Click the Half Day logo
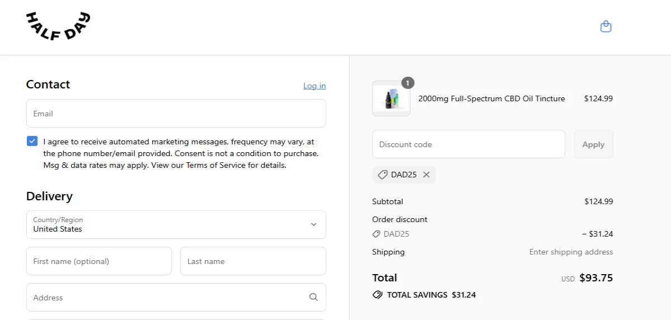The width and height of the screenshot is (671, 320). (x=58, y=26)
